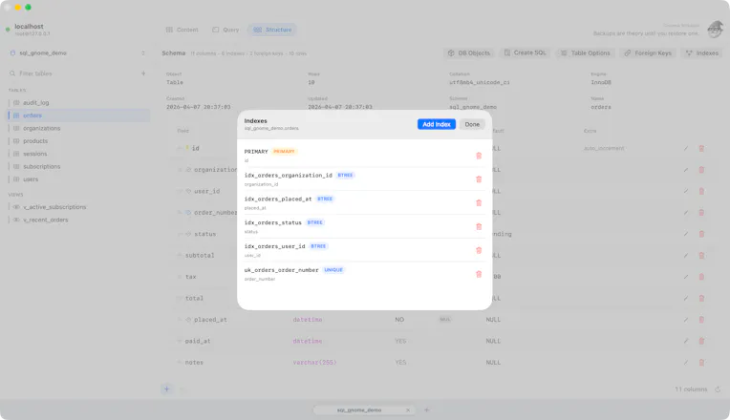Edit the placed_at column
The height and width of the screenshot is (420, 730).
coord(686,320)
